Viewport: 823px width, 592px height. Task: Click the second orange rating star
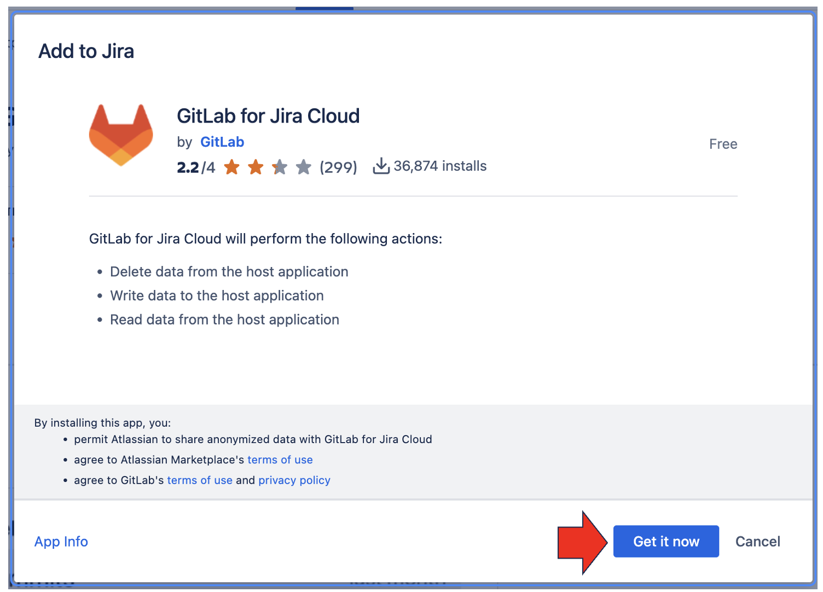(x=256, y=167)
